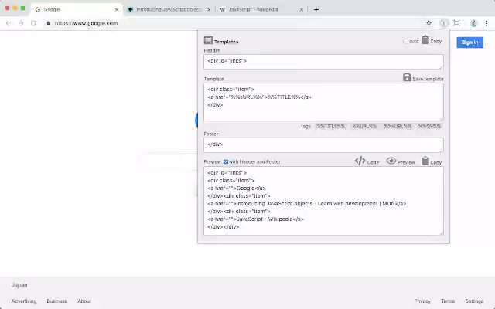The image size is (495, 309).
Task: Open the Chrome profile avatar
Action: (473, 23)
